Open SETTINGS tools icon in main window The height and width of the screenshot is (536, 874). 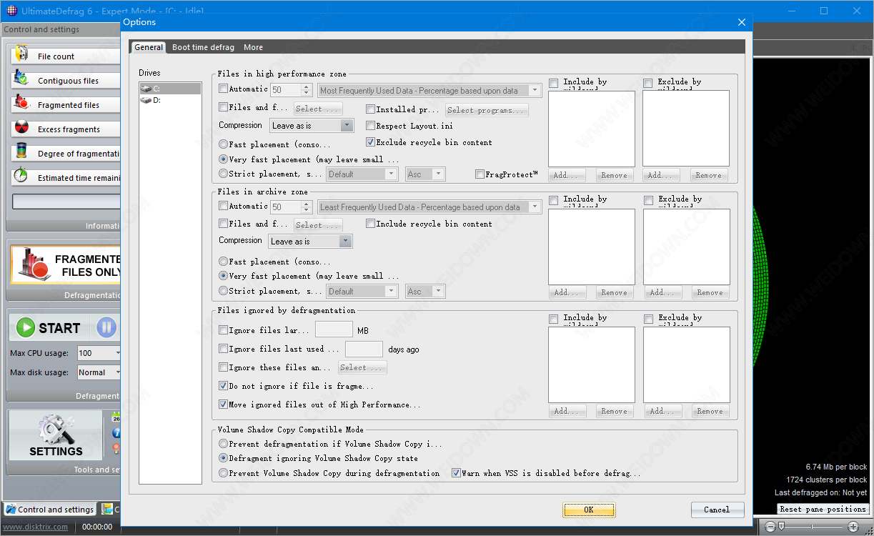pos(56,436)
